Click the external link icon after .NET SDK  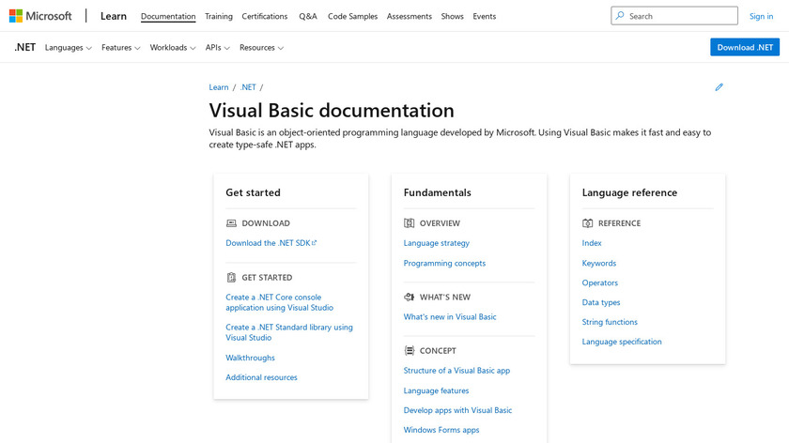pos(315,242)
